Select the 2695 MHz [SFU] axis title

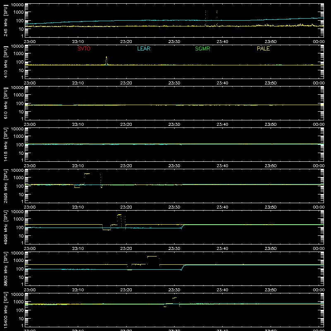point(5,186)
